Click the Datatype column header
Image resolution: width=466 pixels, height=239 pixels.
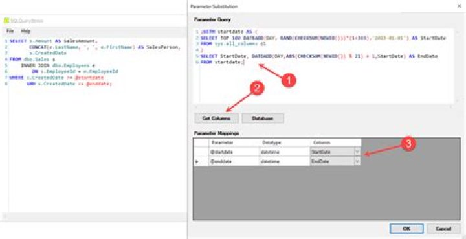point(285,142)
